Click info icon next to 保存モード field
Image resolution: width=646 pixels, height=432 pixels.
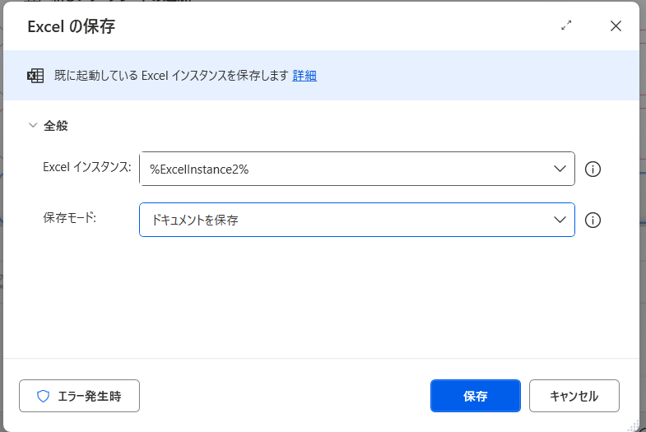tap(593, 221)
